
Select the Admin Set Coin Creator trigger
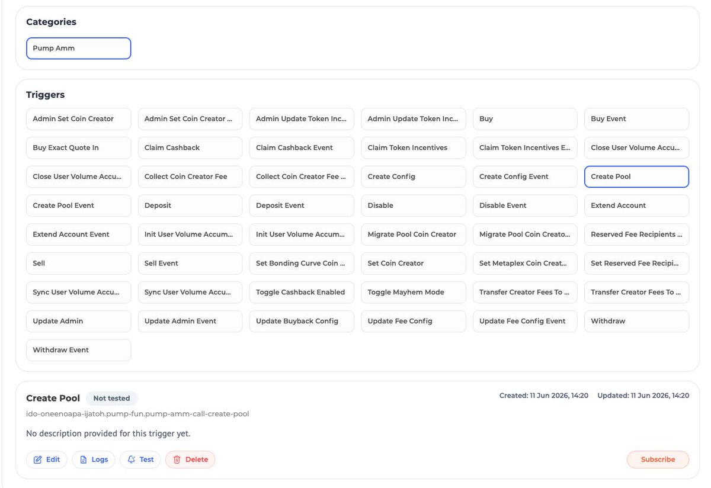pyautogui.click(x=78, y=119)
